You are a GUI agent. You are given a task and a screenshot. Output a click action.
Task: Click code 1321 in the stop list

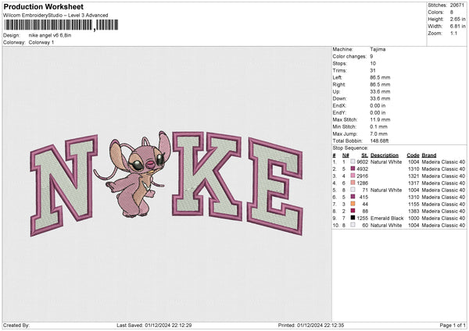click(414, 176)
